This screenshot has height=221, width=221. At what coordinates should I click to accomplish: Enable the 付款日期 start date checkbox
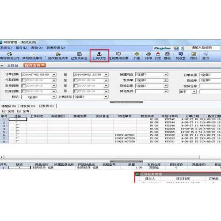23,80
